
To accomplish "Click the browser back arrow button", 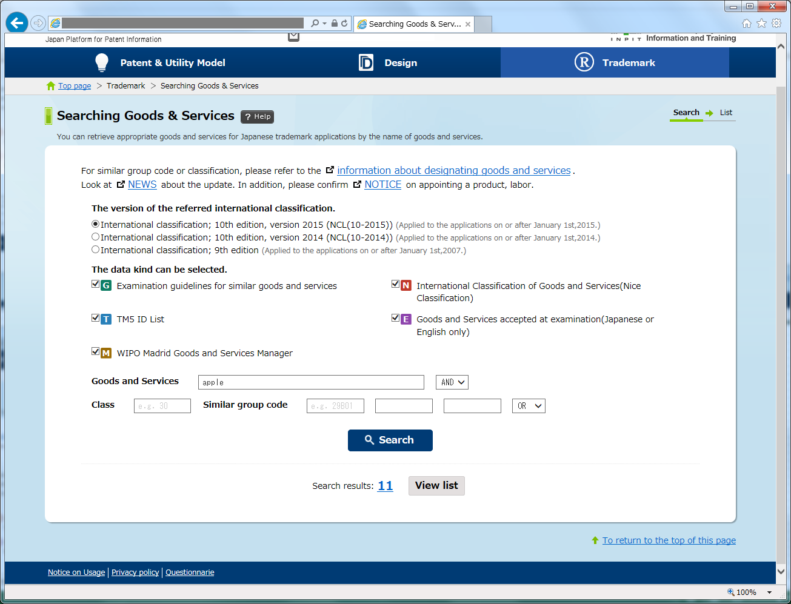I will [17, 23].
